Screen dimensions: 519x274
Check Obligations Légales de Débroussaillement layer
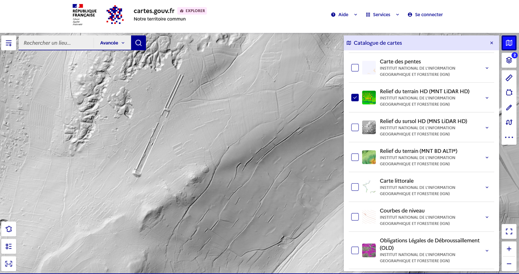(355, 250)
